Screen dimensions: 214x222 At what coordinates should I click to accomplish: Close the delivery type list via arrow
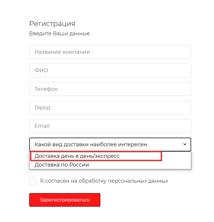pyautogui.click(x=185, y=145)
